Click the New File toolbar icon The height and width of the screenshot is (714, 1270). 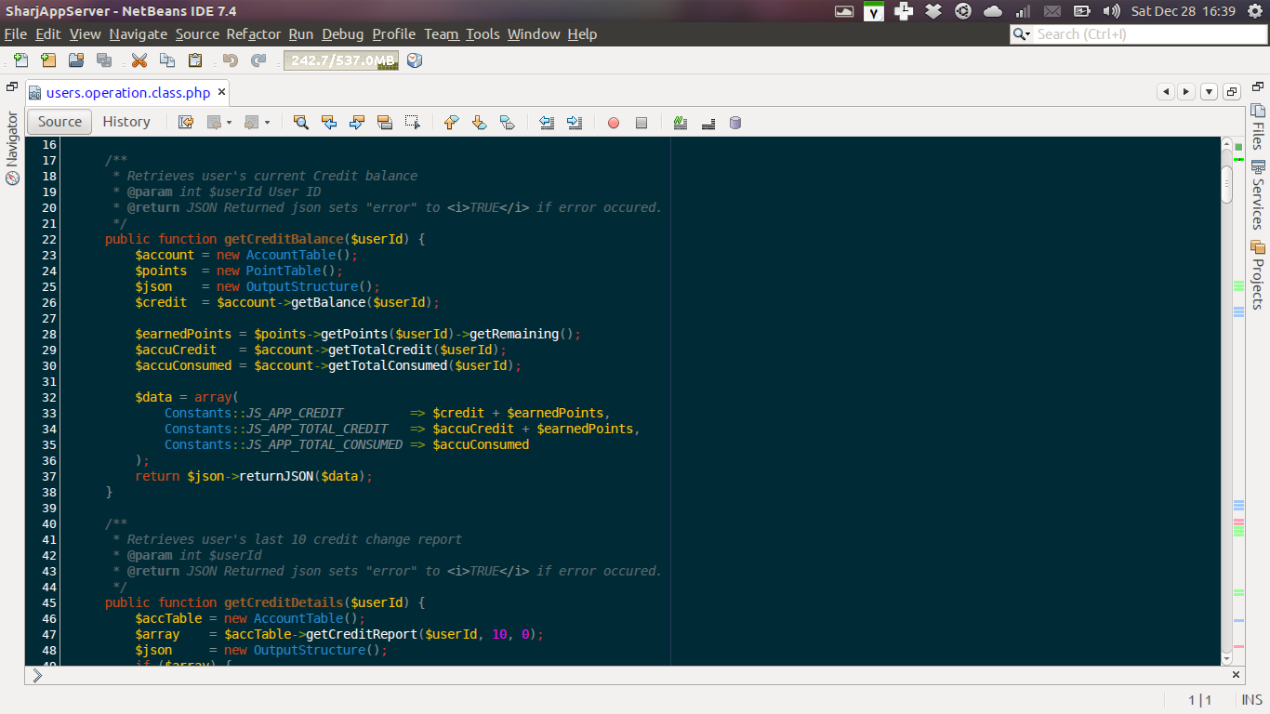coord(20,60)
